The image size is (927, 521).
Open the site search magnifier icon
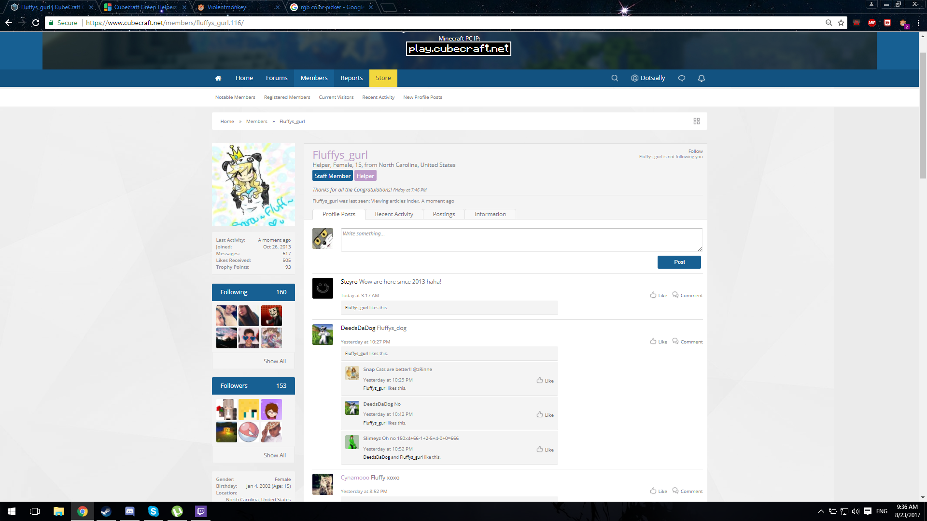615,78
